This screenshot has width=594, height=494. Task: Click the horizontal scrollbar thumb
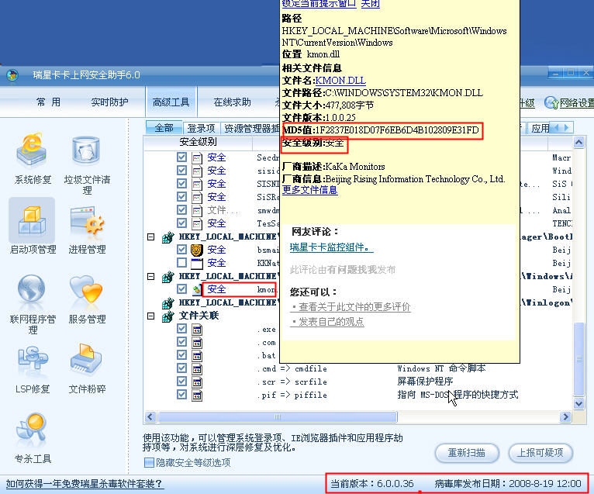278,416
